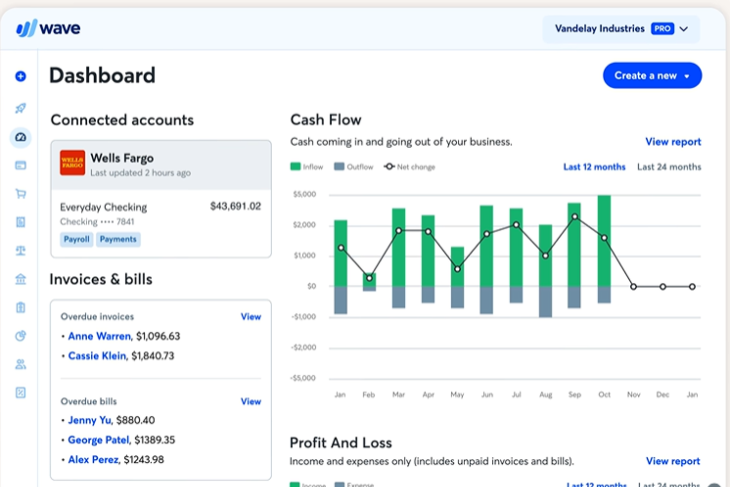This screenshot has width=730, height=487.
Task: Switch to Last 12 months tab
Action: coord(594,167)
